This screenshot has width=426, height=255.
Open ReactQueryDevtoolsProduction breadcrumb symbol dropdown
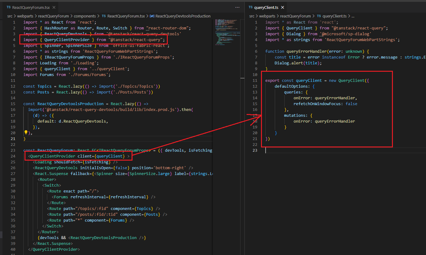(183, 16)
